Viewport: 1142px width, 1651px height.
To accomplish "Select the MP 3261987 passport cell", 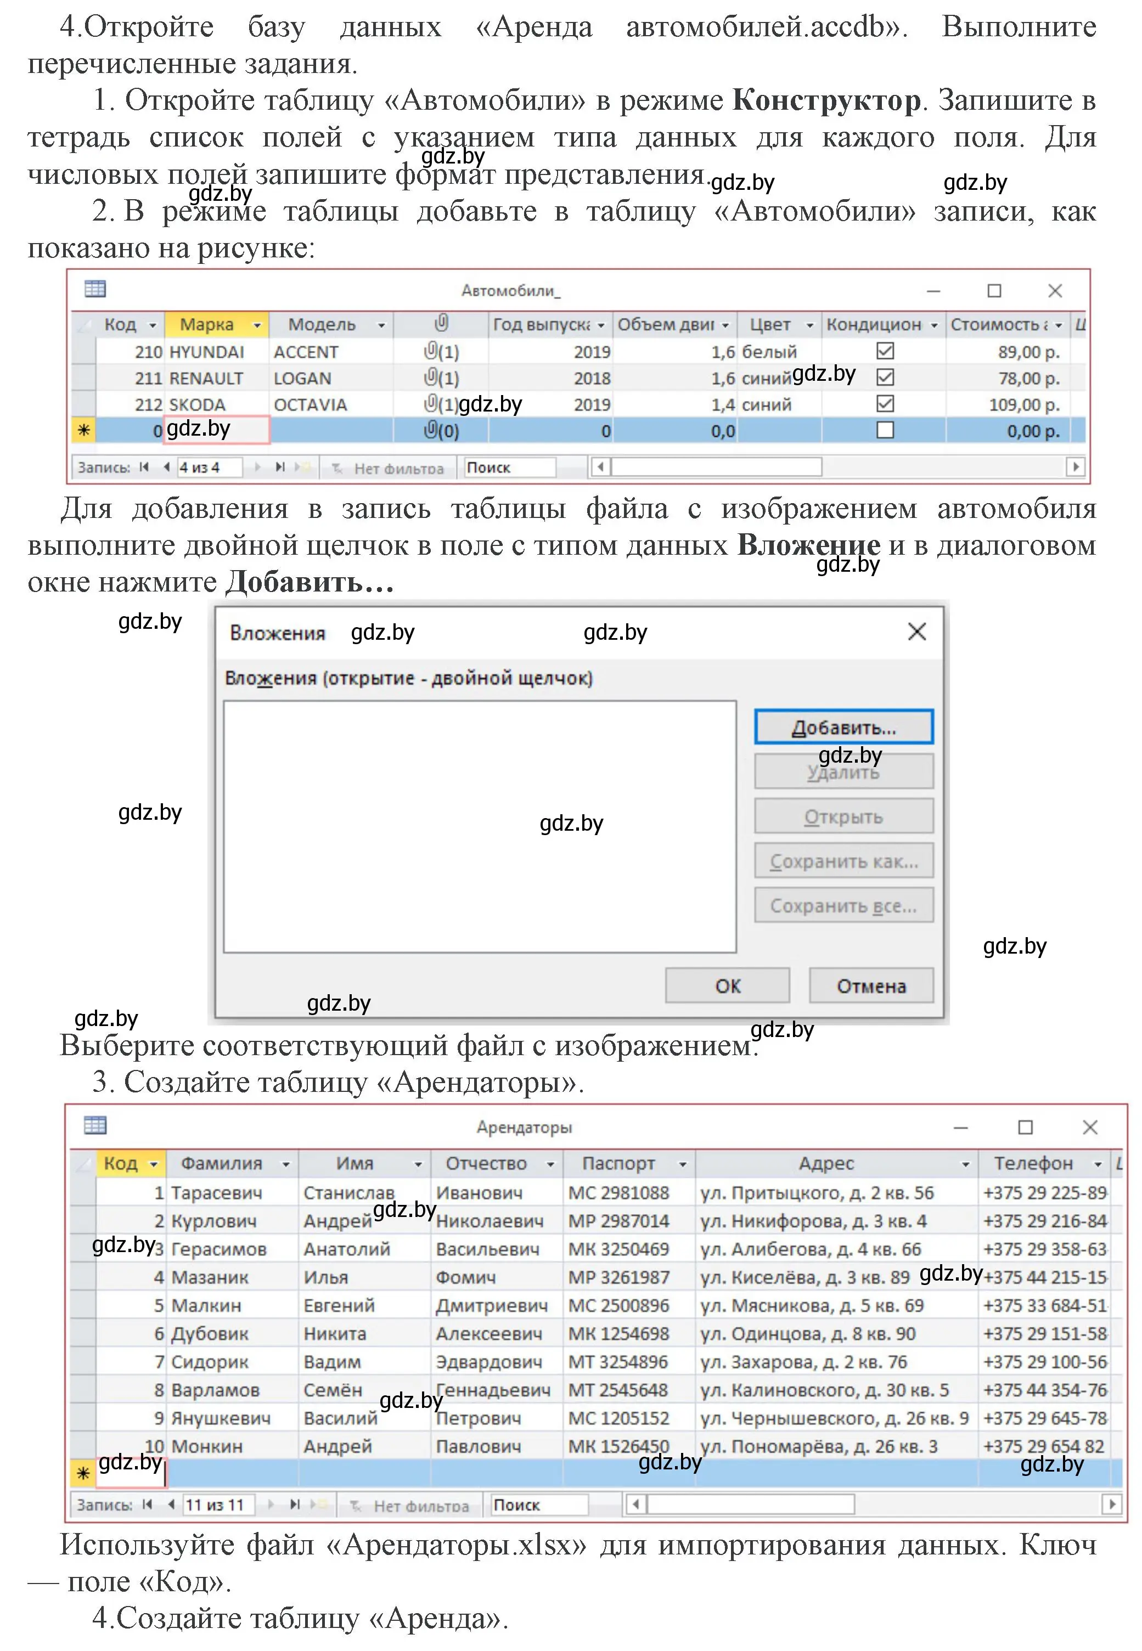I will point(629,1277).
